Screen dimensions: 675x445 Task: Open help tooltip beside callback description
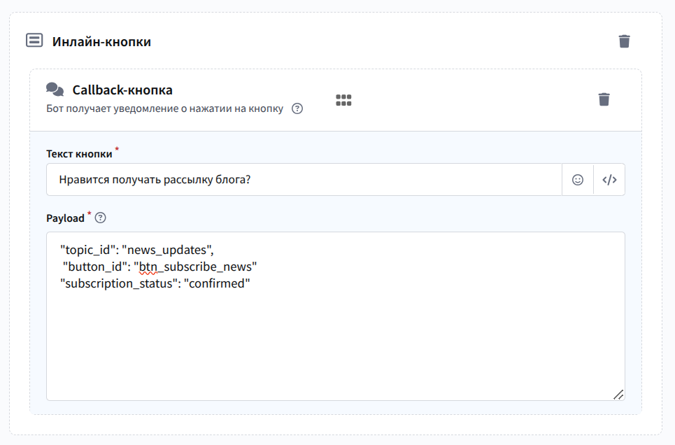(297, 108)
